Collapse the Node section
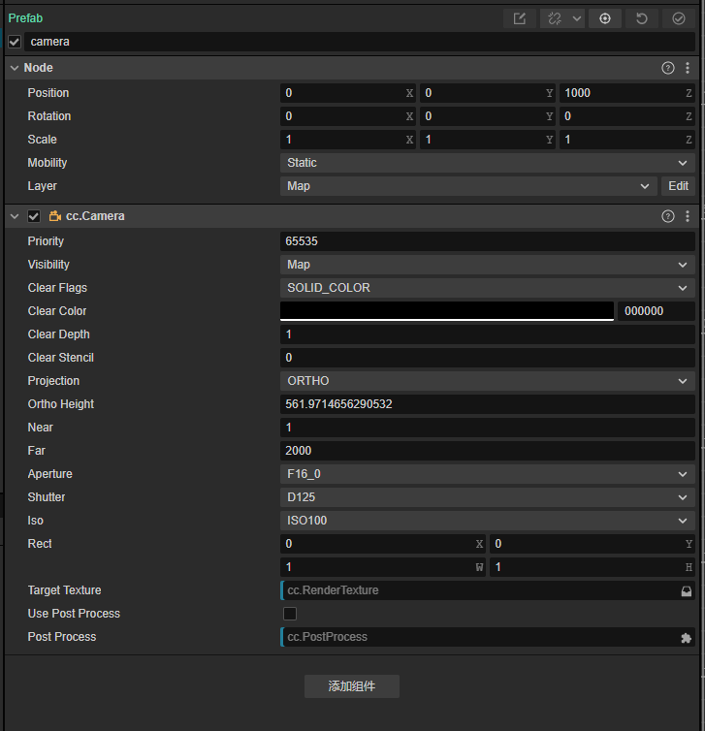Image resolution: width=705 pixels, height=731 pixels. [x=15, y=68]
